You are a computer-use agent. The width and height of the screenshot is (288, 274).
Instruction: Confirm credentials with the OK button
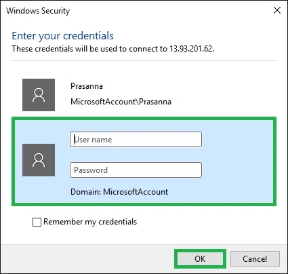pos(200,258)
